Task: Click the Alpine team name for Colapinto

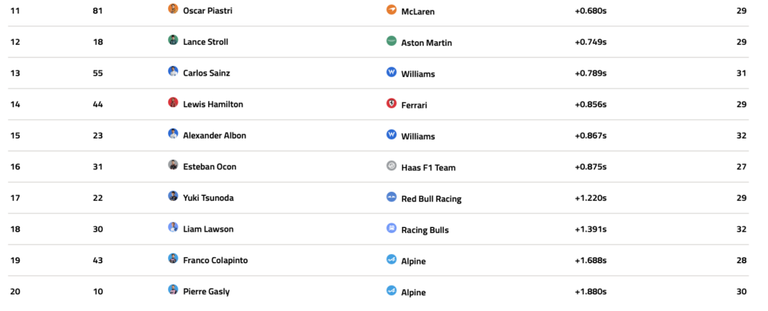Action: pos(414,261)
